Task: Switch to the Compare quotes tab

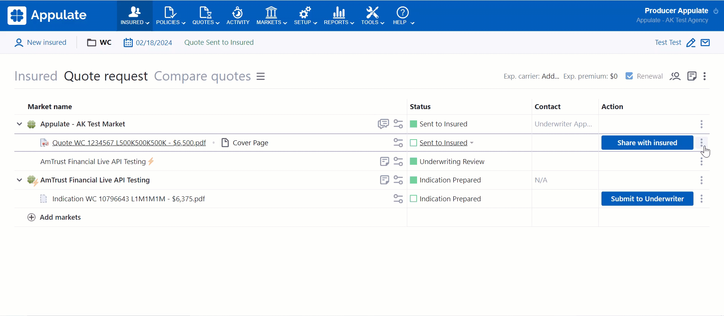Action: (x=202, y=76)
